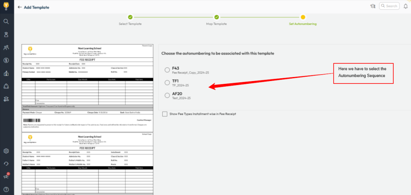Click the notification bell icon
Image resolution: width=411 pixels, height=195 pixels.
point(405,6)
